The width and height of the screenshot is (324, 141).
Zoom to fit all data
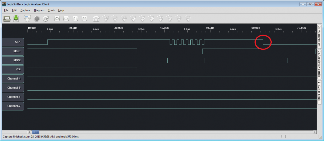click(85, 19)
